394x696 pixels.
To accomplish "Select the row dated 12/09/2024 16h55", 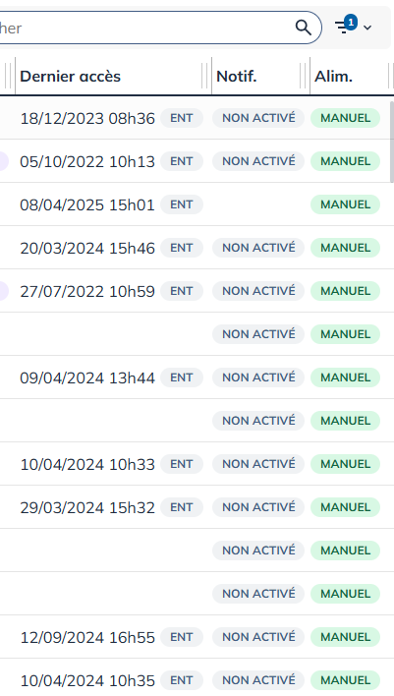I will tap(197, 637).
